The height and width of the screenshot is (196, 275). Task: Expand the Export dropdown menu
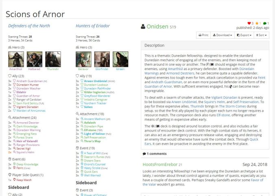(244, 35)
